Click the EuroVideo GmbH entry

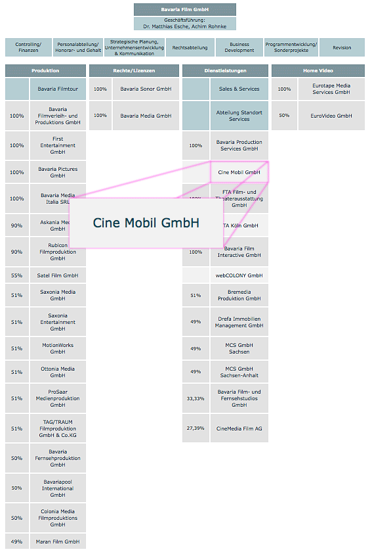[331, 116]
